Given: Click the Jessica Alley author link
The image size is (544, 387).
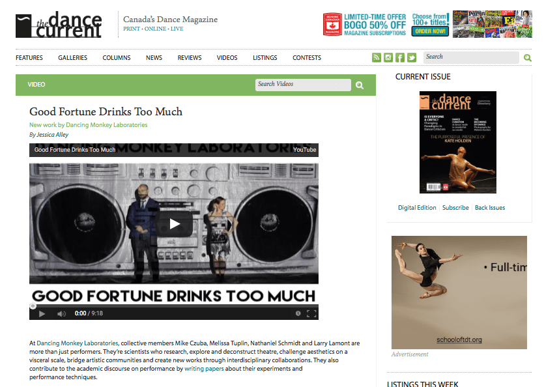Looking at the screenshot, I should tap(52, 135).
